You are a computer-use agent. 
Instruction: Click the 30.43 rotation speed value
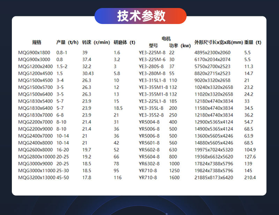click(88, 73)
